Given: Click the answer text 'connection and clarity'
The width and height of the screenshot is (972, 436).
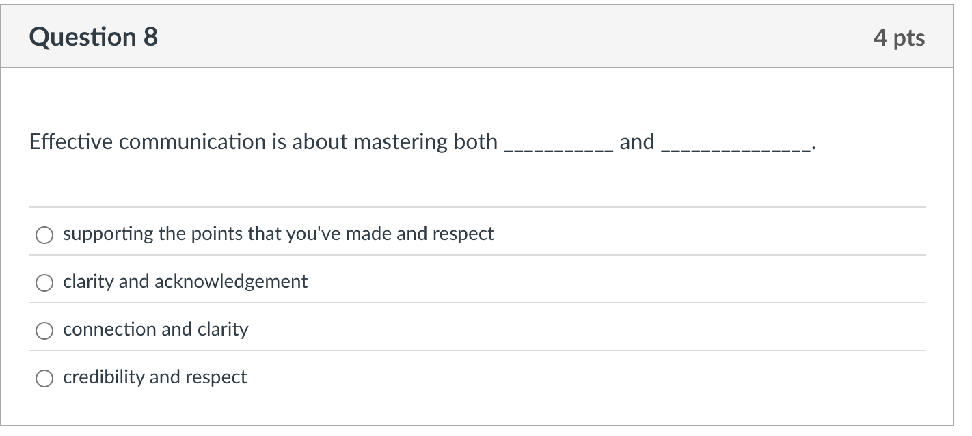Looking at the screenshot, I should (156, 329).
